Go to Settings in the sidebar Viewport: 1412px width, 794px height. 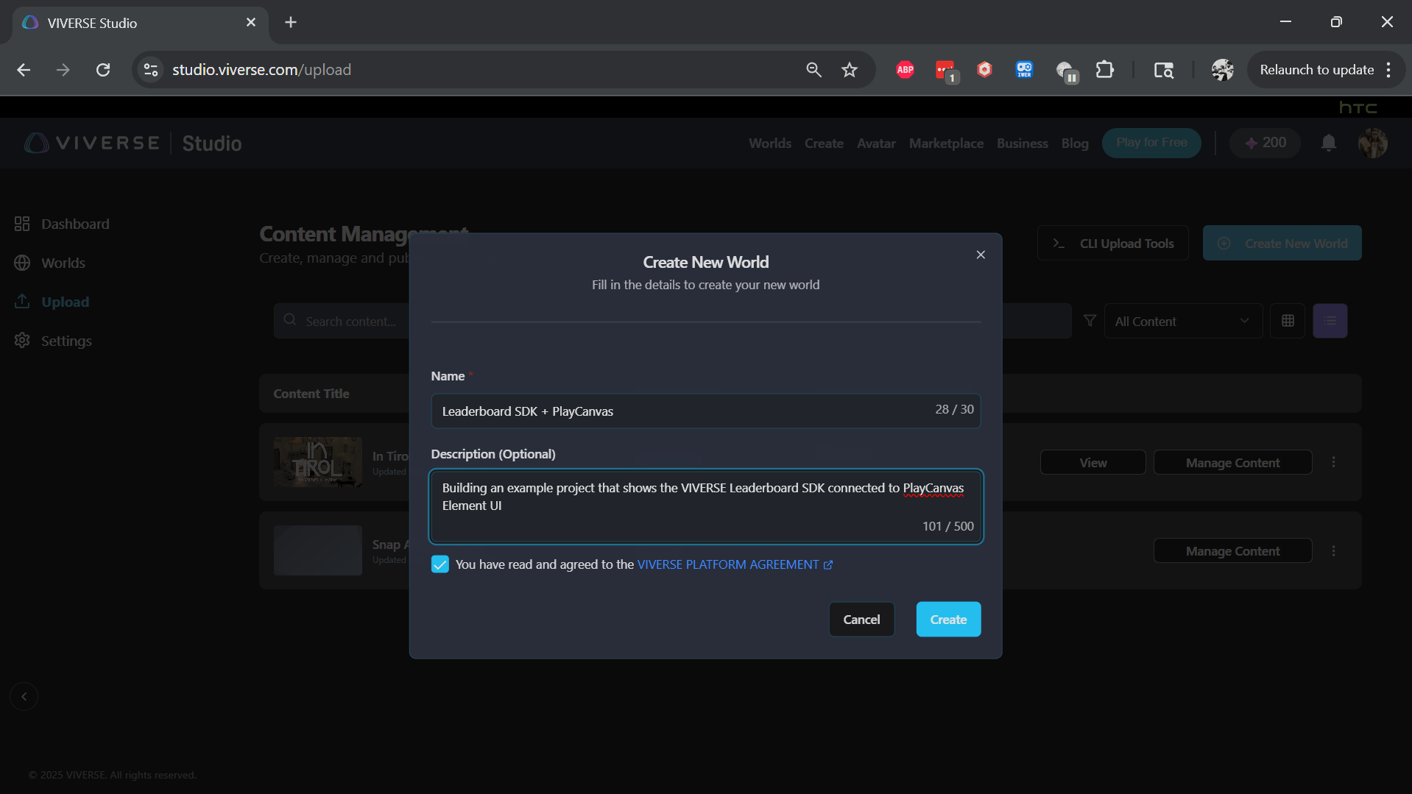[x=66, y=341]
